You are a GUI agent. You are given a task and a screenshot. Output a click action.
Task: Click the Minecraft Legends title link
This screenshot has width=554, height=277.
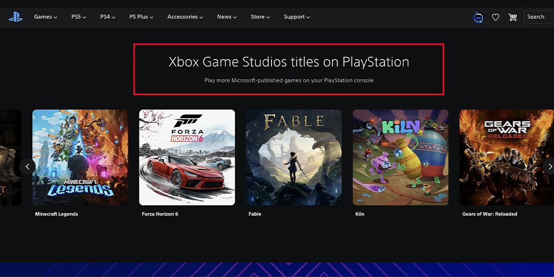(x=56, y=214)
